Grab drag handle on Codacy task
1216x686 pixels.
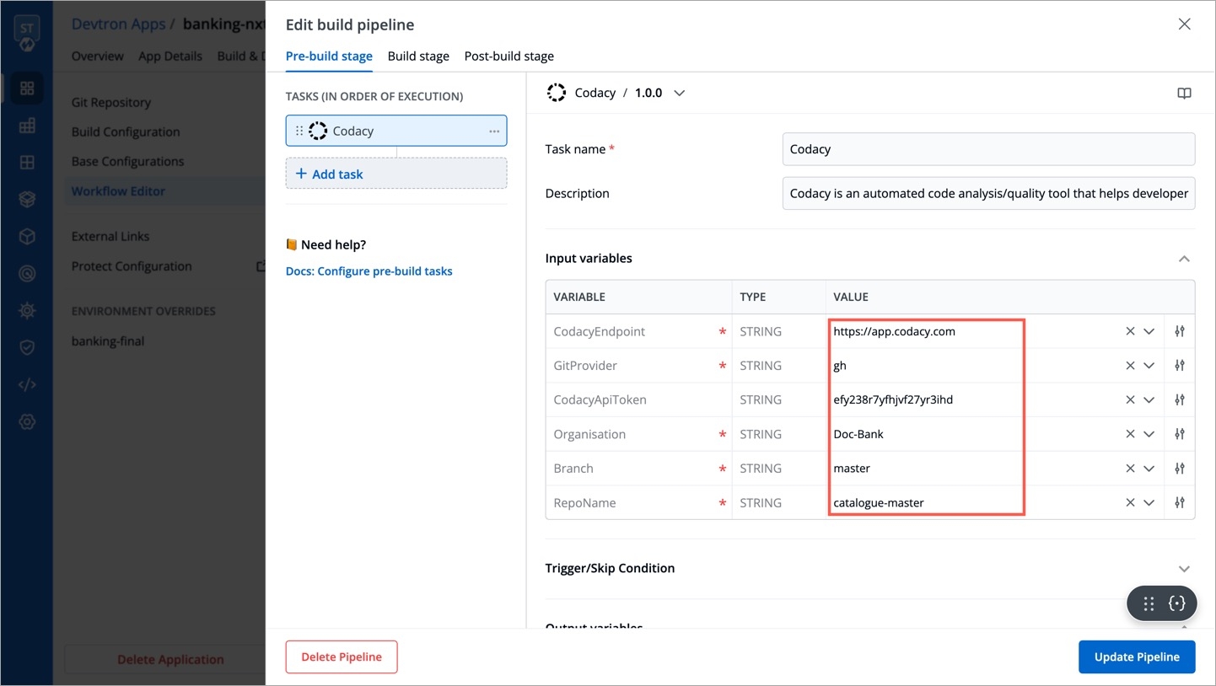click(x=299, y=131)
